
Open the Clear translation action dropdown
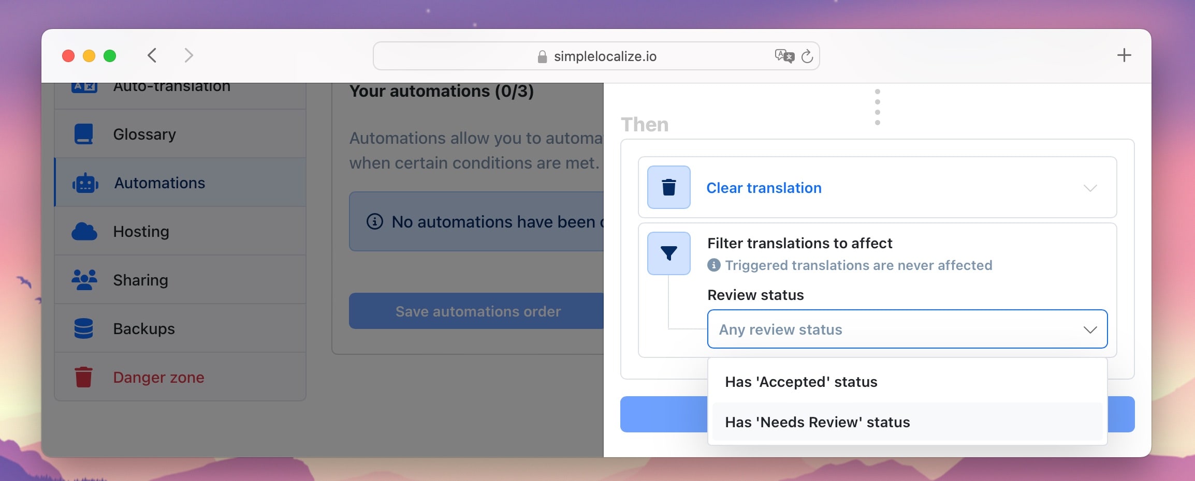click(x=877, y=187)
